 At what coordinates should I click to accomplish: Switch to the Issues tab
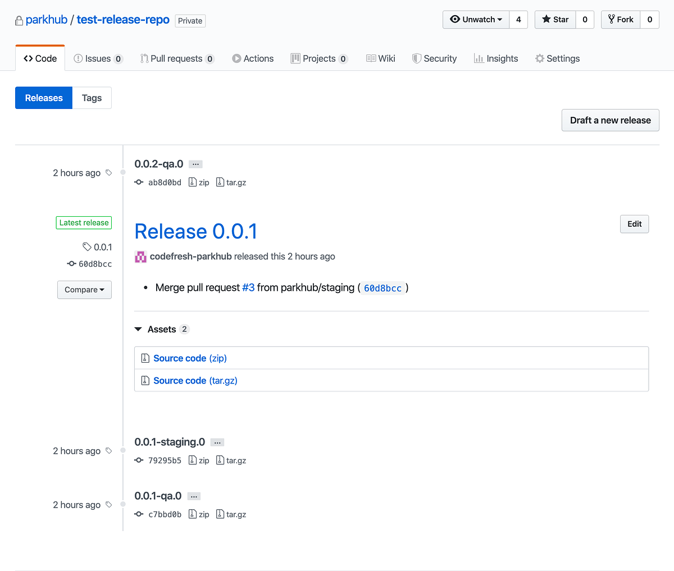click(x=98, y=58)
